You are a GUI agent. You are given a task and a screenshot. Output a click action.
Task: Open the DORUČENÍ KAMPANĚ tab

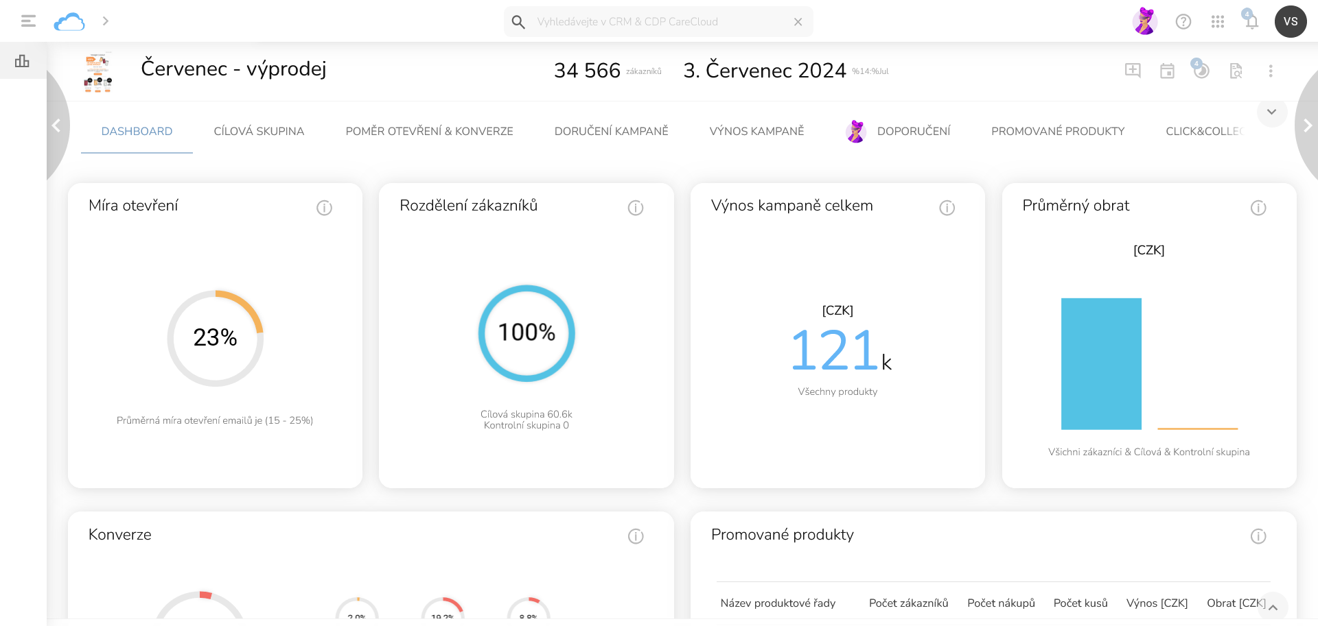point(611,131)
